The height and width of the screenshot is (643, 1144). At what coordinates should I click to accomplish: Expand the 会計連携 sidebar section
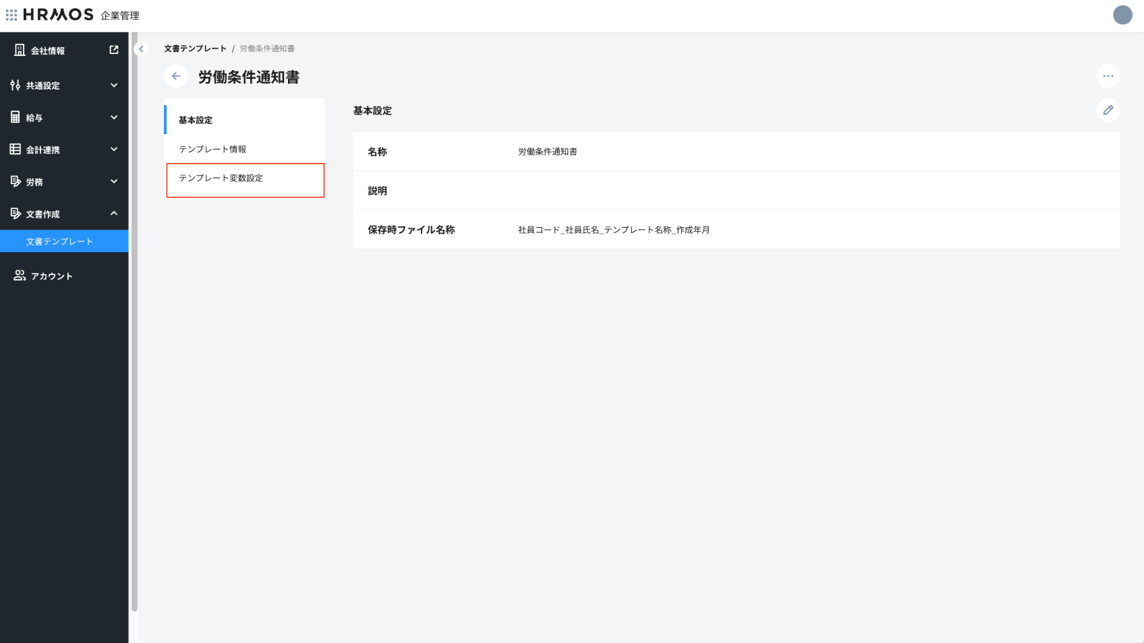click(113, 150)
